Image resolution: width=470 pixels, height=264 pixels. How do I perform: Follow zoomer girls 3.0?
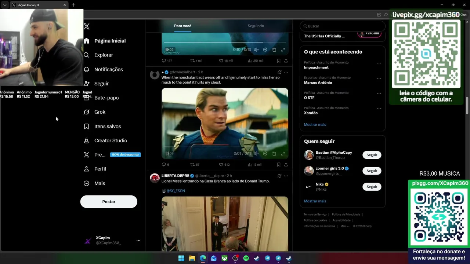tap(372, 171)
